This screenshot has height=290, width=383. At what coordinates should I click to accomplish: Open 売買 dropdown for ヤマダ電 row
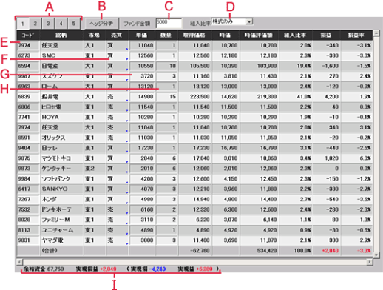tap(127, 244)
